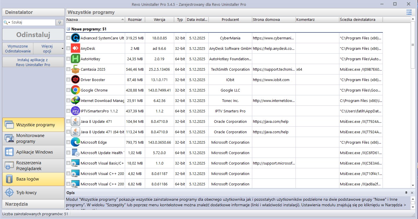Check the Camtasia 2025 checkbox
The image size is (418, 219).
68,69
